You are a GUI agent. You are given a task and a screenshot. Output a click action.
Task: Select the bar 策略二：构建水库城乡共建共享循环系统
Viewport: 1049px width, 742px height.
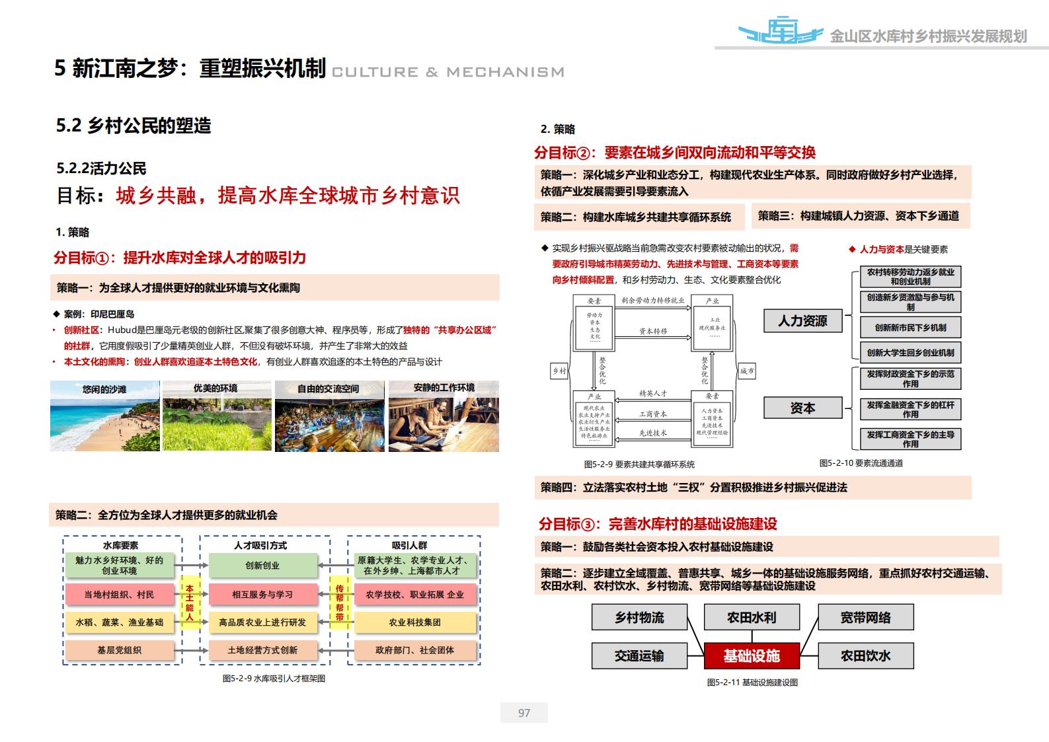pyautogui.click(x=639, y=217)
